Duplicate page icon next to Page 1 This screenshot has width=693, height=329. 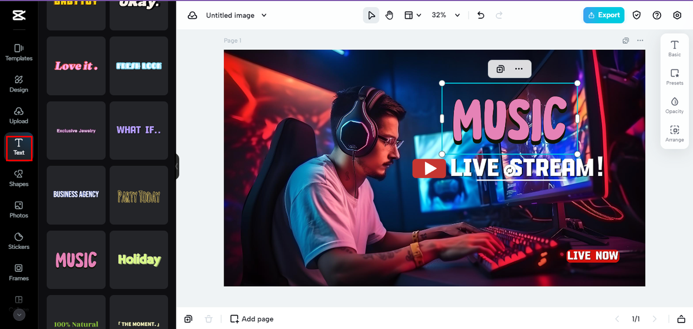tap(625, 41)
